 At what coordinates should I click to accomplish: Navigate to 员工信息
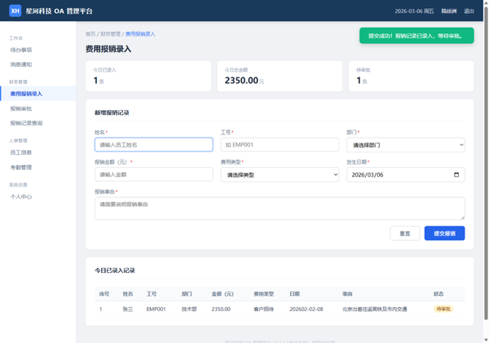click(21, 152)
